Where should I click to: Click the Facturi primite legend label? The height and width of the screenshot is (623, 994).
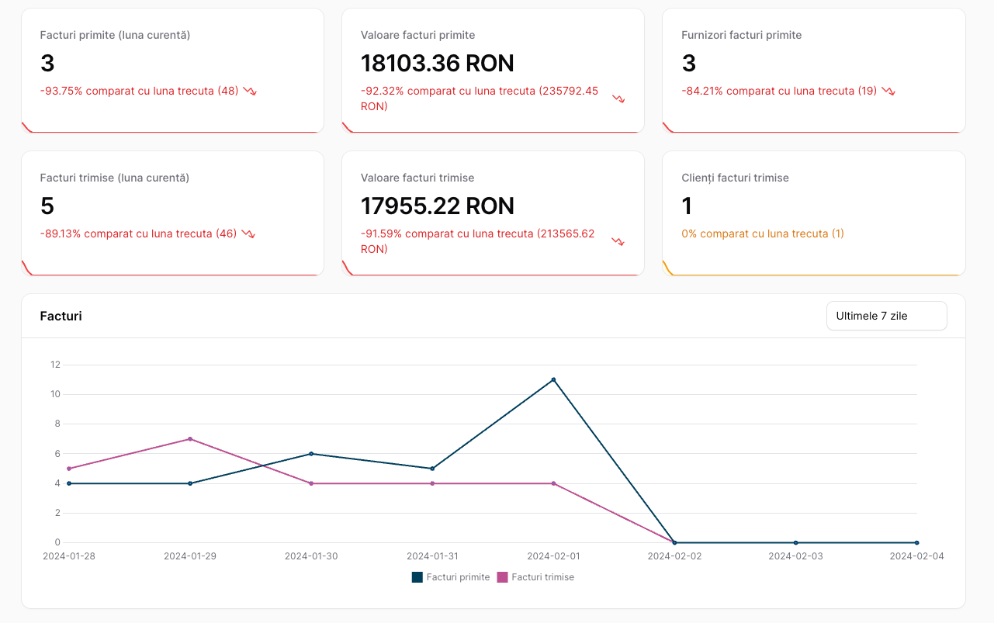[x=458, y=577]
